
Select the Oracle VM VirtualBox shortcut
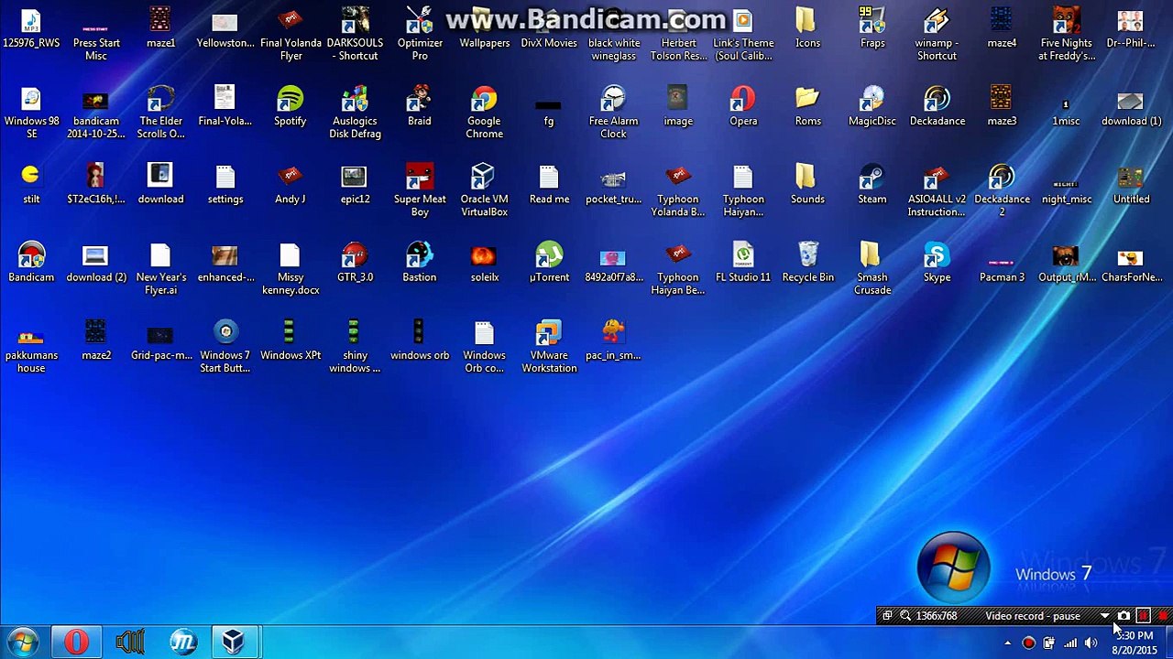(x=484, y=189)
